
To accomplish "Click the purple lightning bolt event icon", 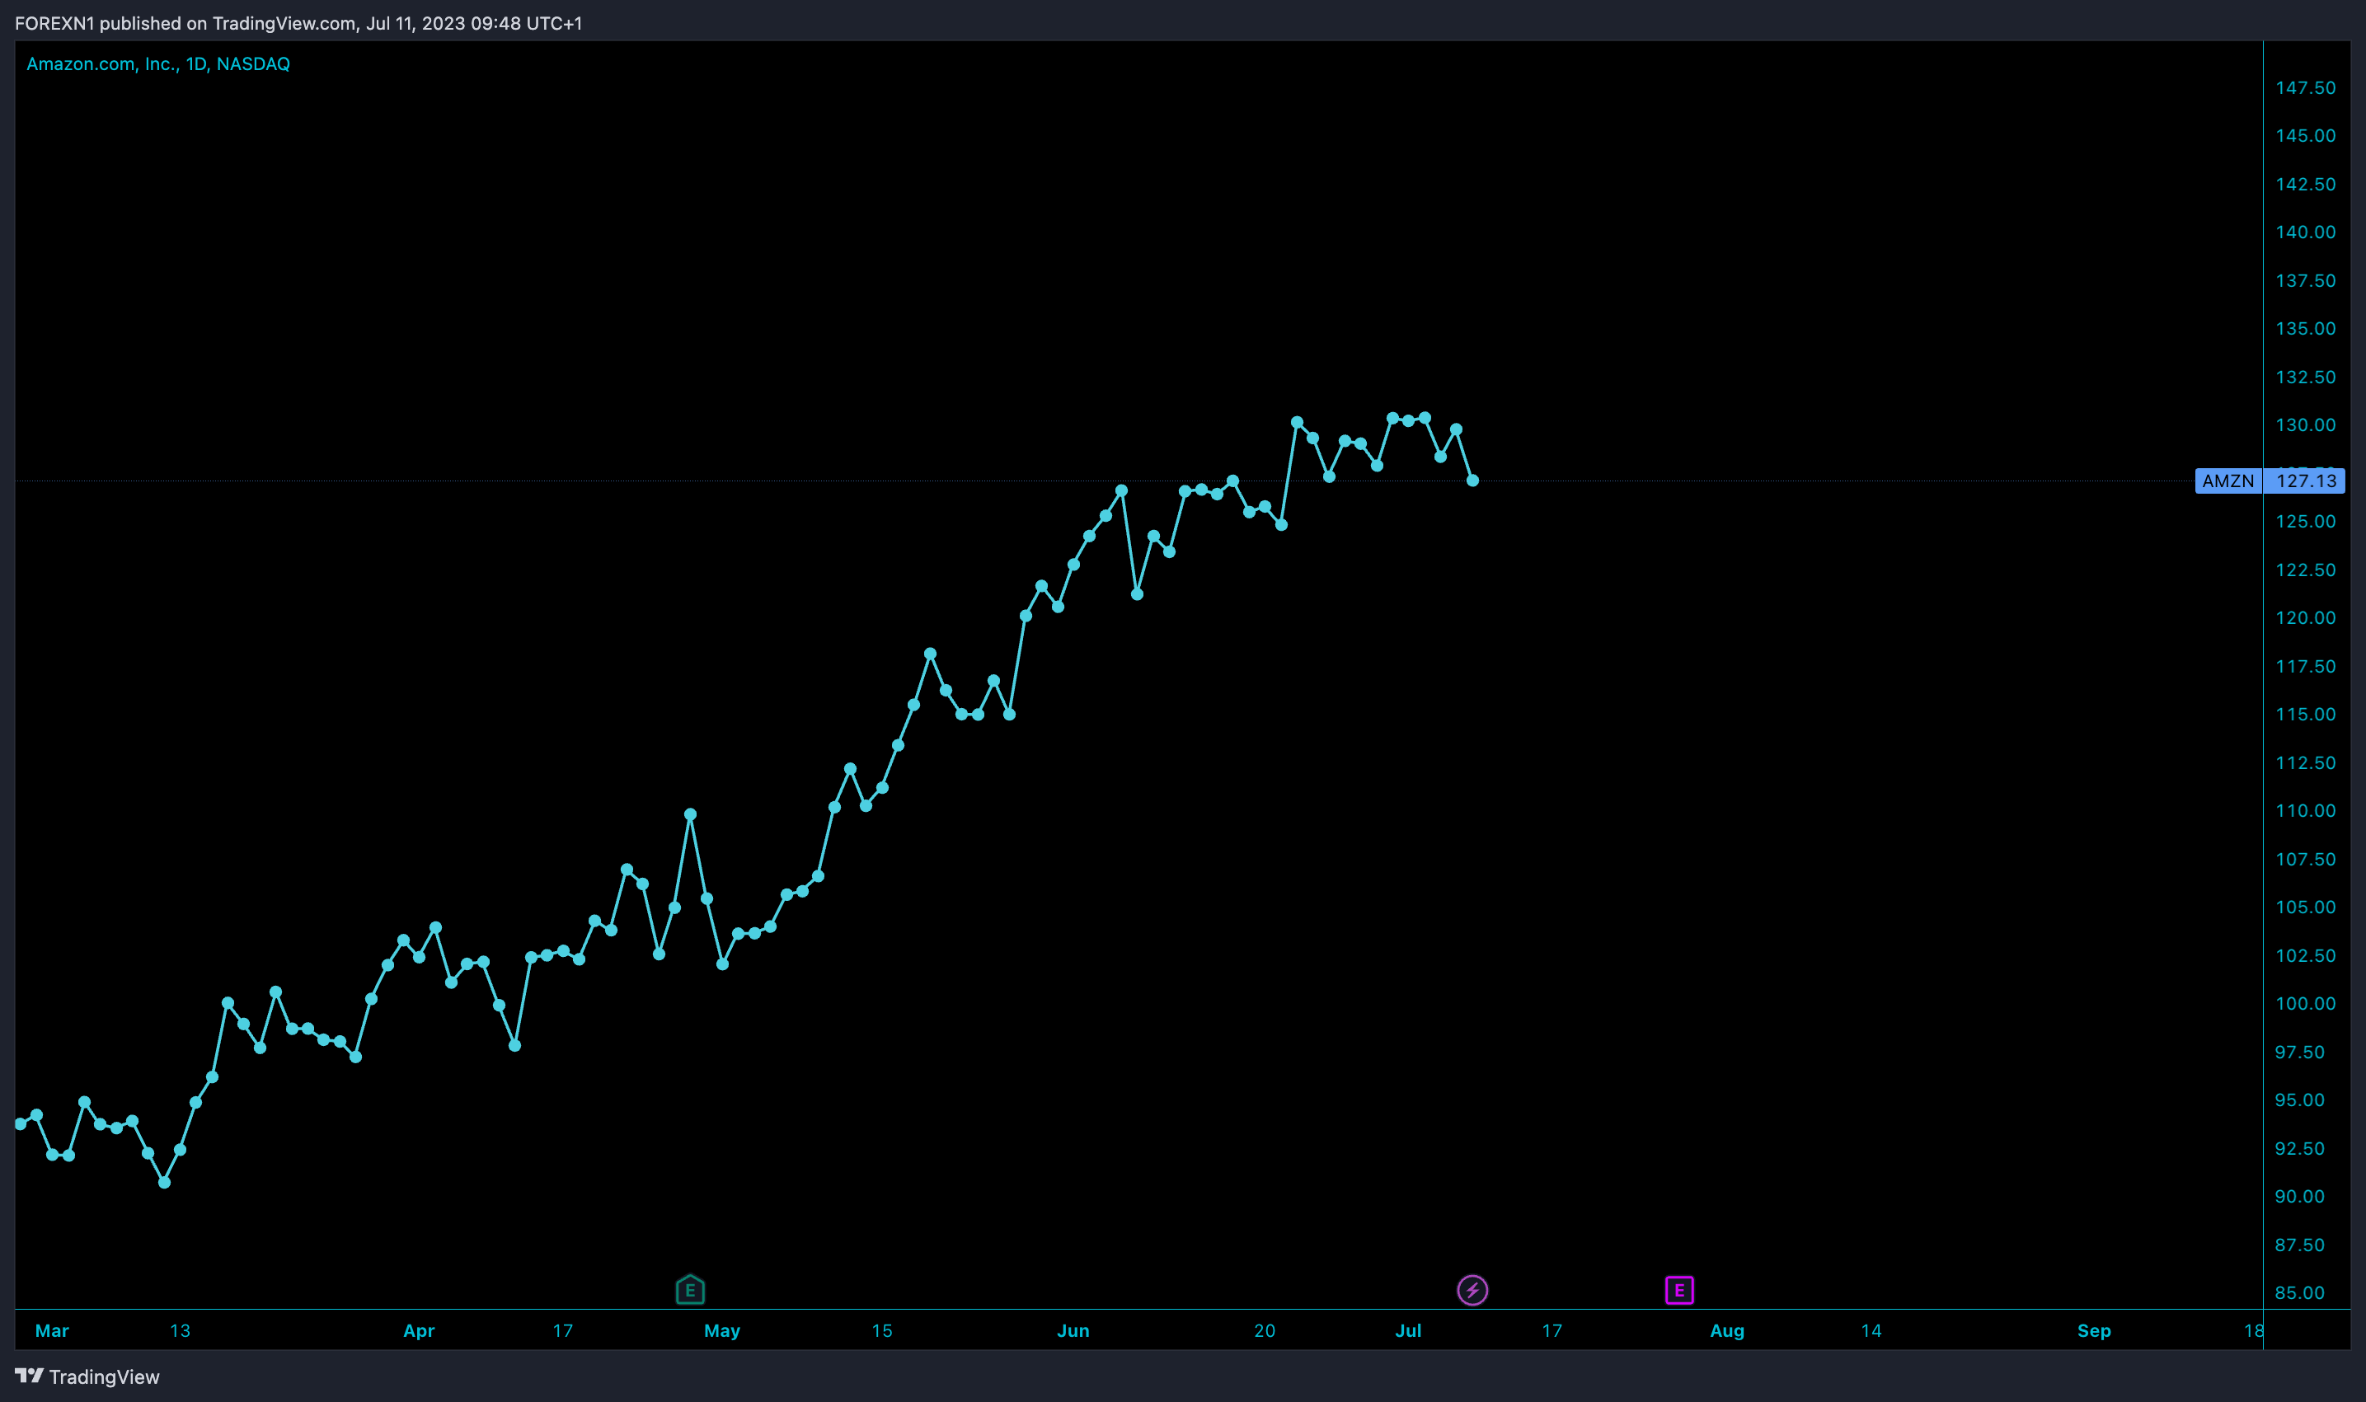I will point(1472,1290).
